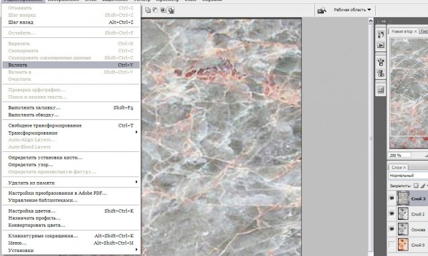Open Клавиатурные сокращения menu entry
Image resolution: width=428 pixels, height=256 pixels.
71,236
